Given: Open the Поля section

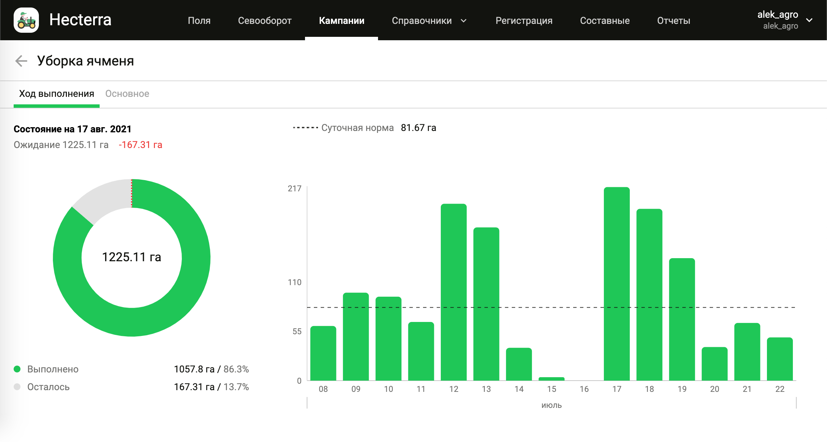Looking at the screenshot, I should (x=199, y=21).
